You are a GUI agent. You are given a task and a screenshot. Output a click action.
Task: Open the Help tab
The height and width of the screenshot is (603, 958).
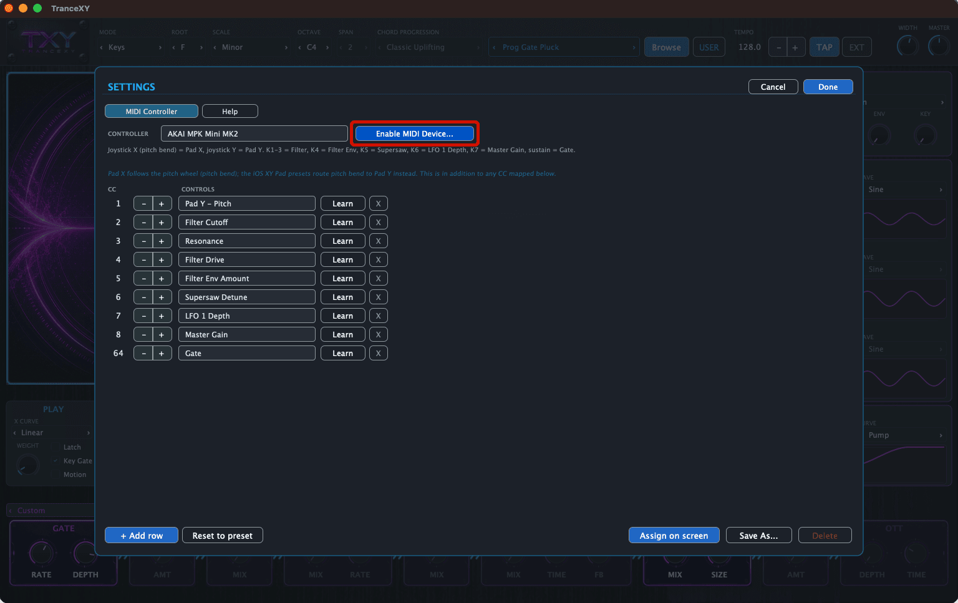230,111
